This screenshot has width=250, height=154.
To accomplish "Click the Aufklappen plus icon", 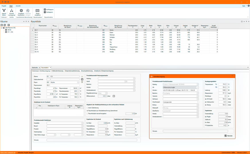I will (x=45, y=9).
